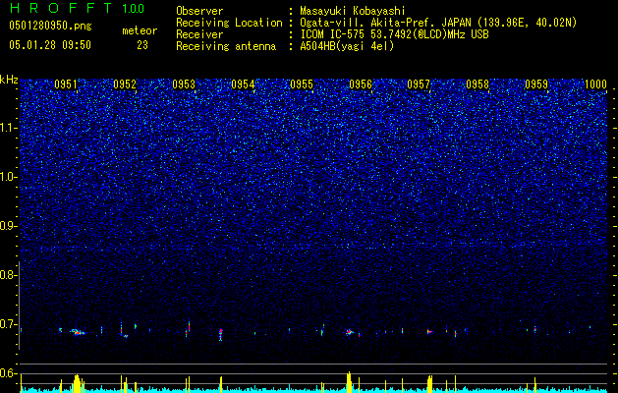
Task: Click the 0954 time marker
Action: click(x=243, y=84)
